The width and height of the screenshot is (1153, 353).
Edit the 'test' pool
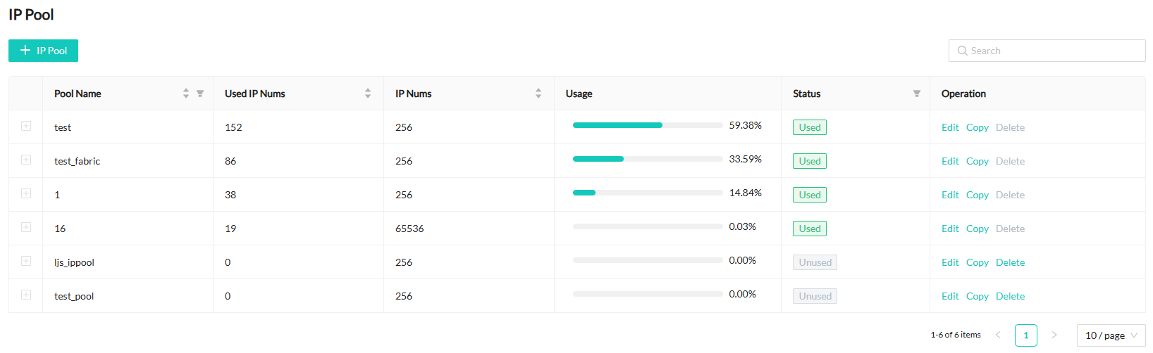coord(950,127)
